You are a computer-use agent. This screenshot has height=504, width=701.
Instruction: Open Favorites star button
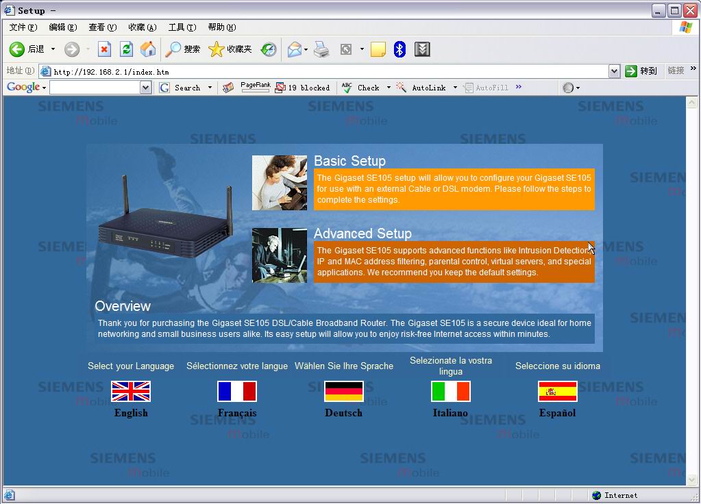pos(230,49)
